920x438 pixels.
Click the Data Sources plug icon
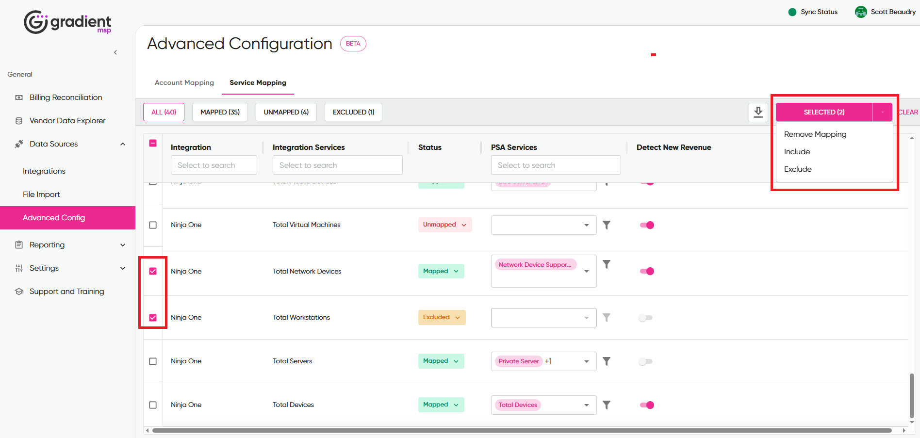(x=19, y=144)
